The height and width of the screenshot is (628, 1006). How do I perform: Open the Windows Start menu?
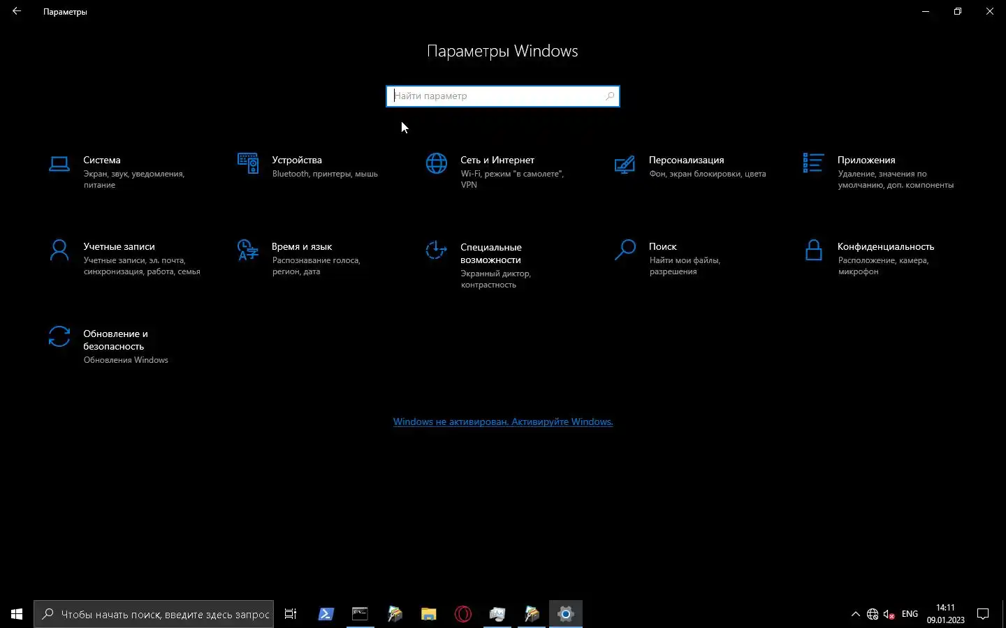[x=17, y=614]
